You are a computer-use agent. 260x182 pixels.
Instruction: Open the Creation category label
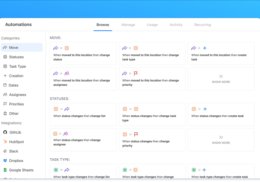[x=16, y=76]
